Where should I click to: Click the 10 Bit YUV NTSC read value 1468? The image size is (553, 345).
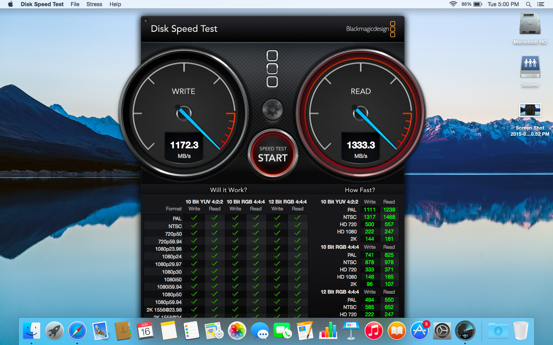point(389,217)
